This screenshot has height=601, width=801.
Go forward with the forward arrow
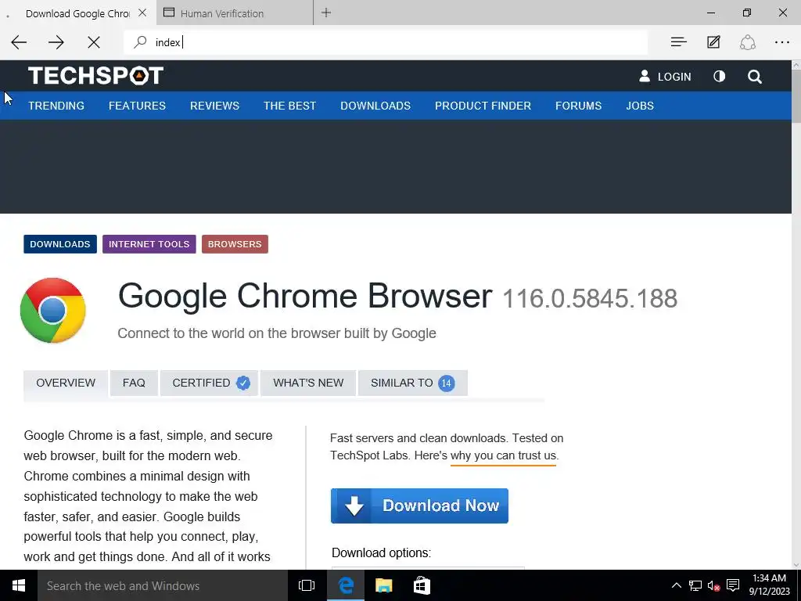(x=56, y=42)
